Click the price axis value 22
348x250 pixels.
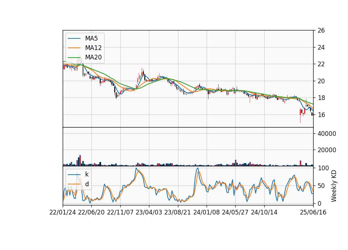tap(321, 64)
